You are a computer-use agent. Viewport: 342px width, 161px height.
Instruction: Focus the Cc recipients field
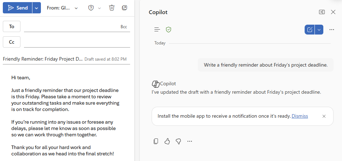[x=77, y=42]
